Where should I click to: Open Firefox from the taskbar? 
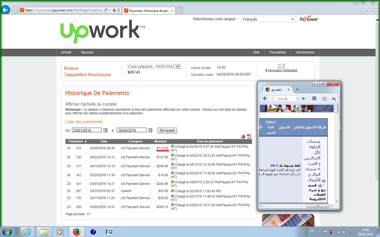click(x=77, y=232)
